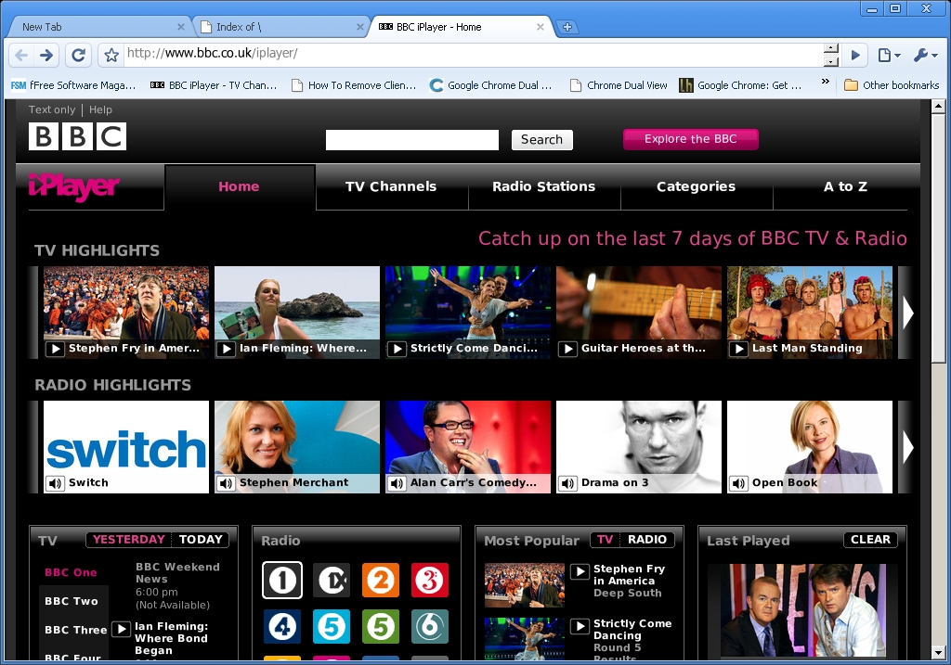Click the address bar URL field
The image size is (951, 665).
pyautogui.click(x=473, y=53)
